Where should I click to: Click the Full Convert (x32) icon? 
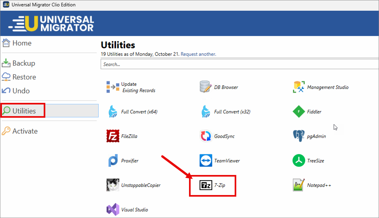point(206,112)
